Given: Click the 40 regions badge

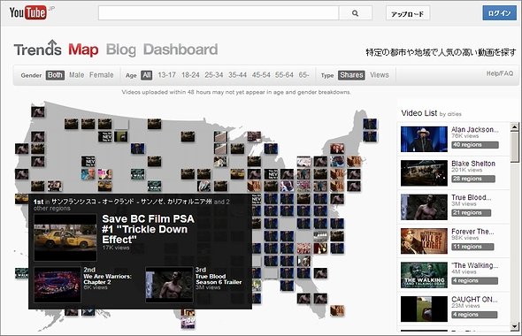Looking at the screenshot, I should pyautogui.click(x=475, y=145).
